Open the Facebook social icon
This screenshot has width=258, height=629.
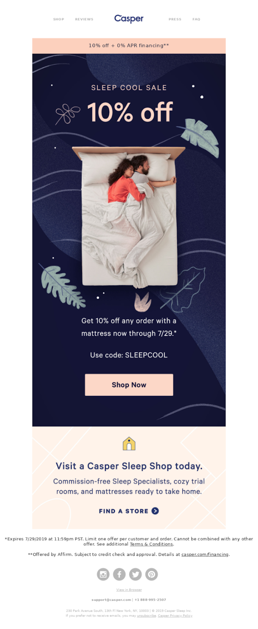tap(119, 574)
